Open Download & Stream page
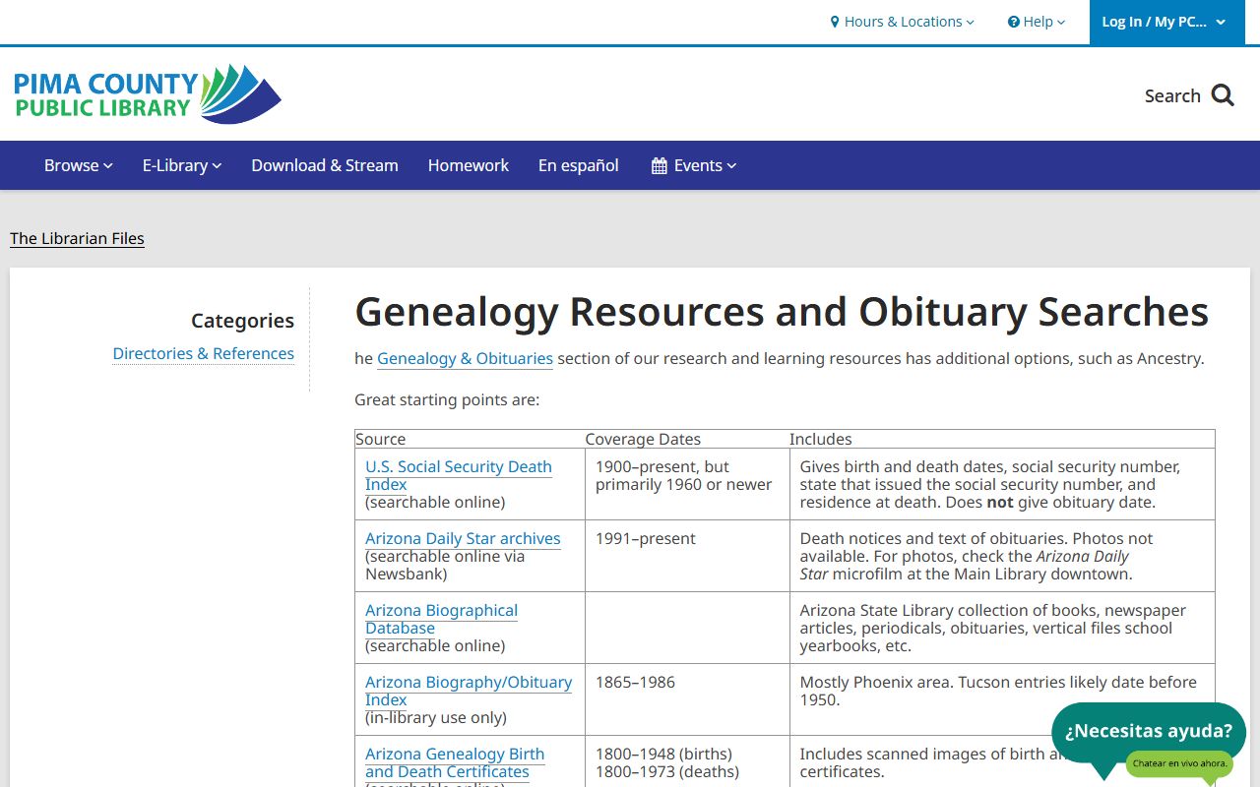 tap(325, 165)
